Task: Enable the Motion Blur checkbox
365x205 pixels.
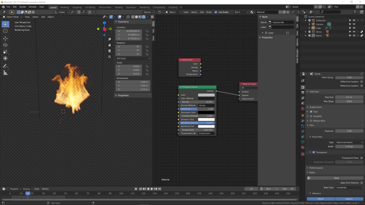Action: [311, 121]
